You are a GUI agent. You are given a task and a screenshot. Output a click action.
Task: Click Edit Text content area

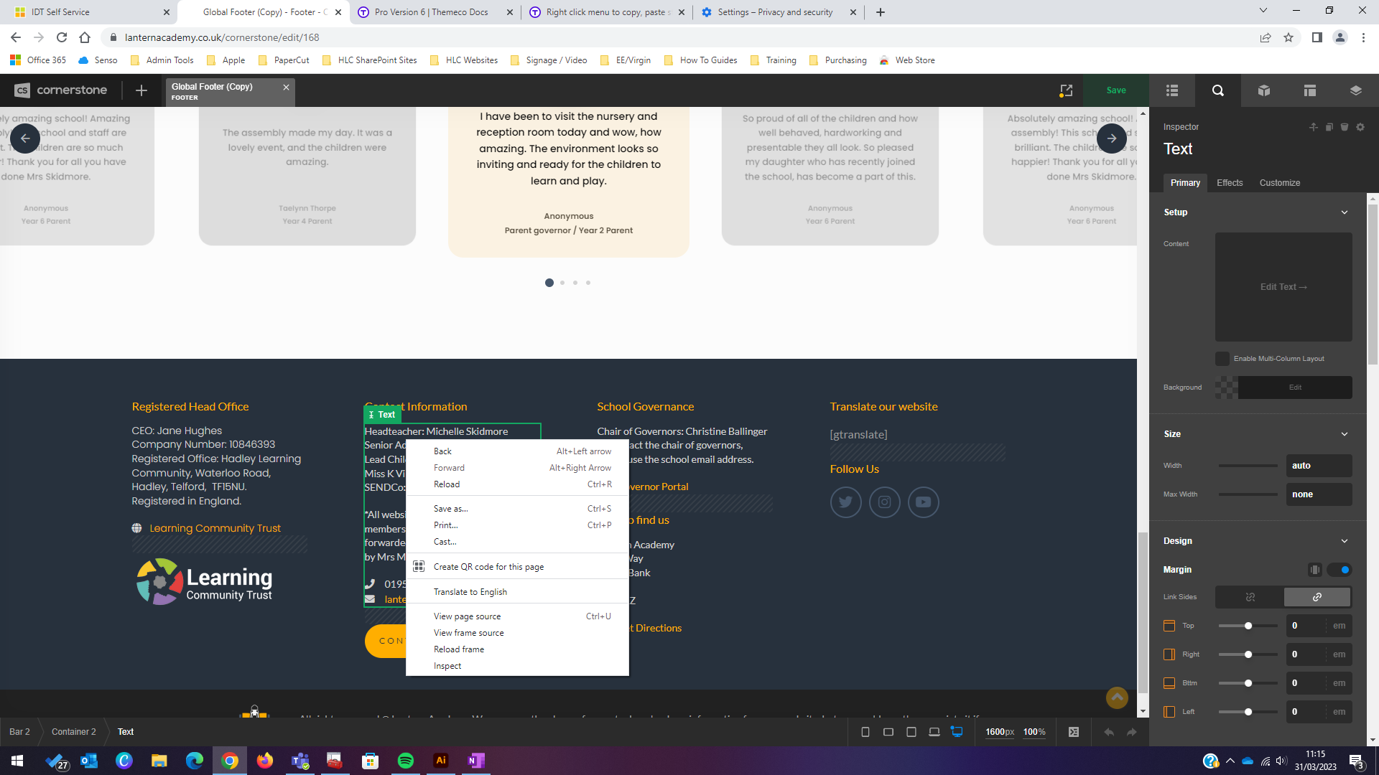[1283, 287]
